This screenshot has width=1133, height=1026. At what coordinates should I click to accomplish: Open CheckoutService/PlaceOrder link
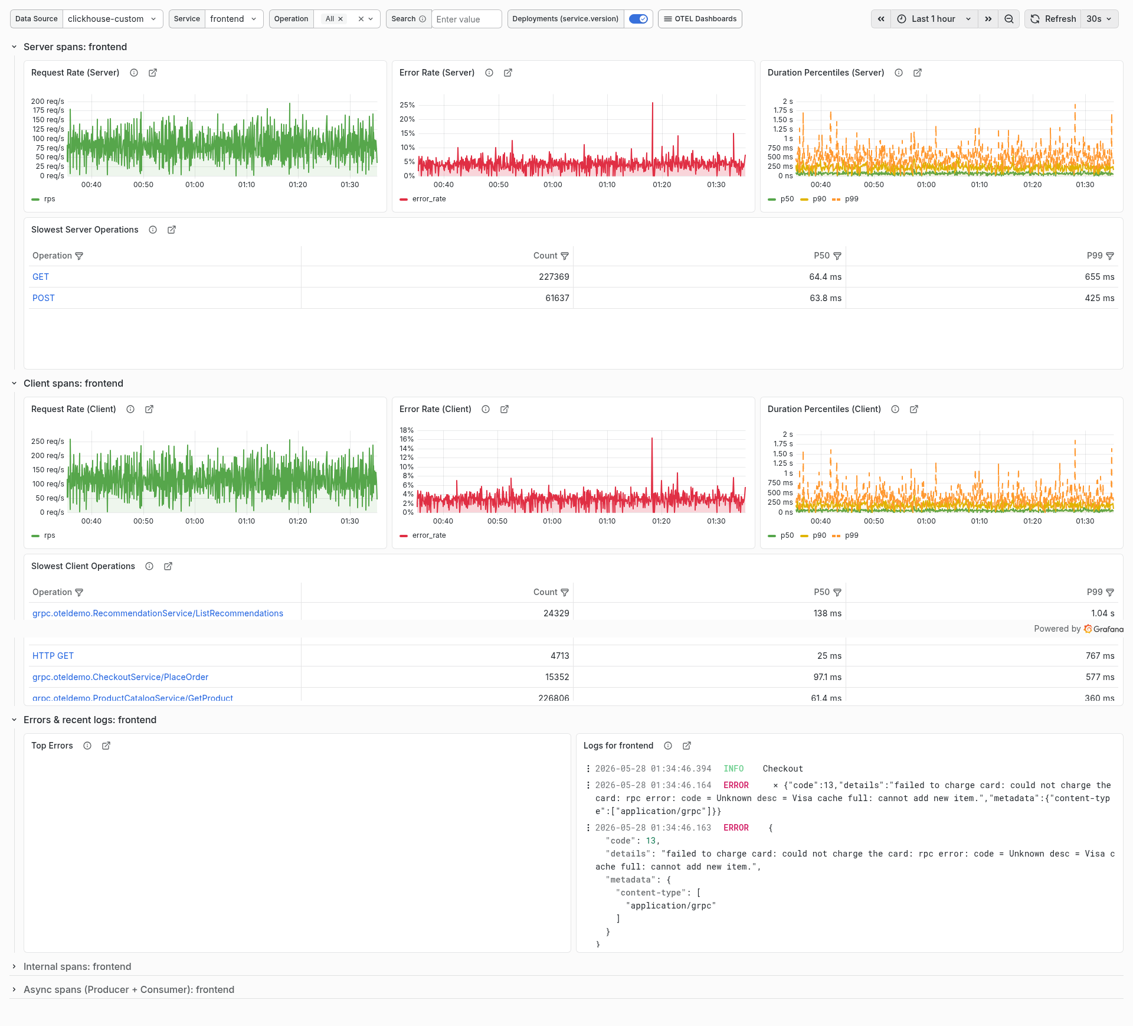tap(120, 677)
